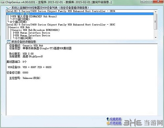The width and height of the screenshot is (164, 128).
Task: Click the device list scrollbar thumb
Action: pyautogui.click(x=155, y=21)
